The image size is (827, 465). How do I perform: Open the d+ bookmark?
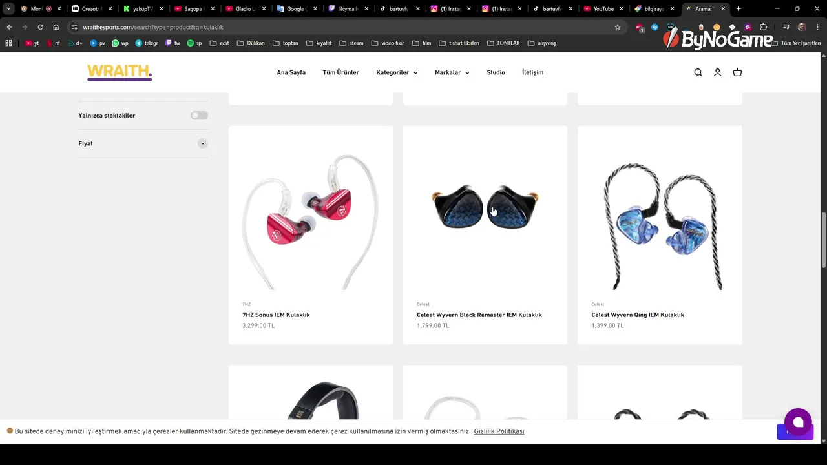pos(75,43)
